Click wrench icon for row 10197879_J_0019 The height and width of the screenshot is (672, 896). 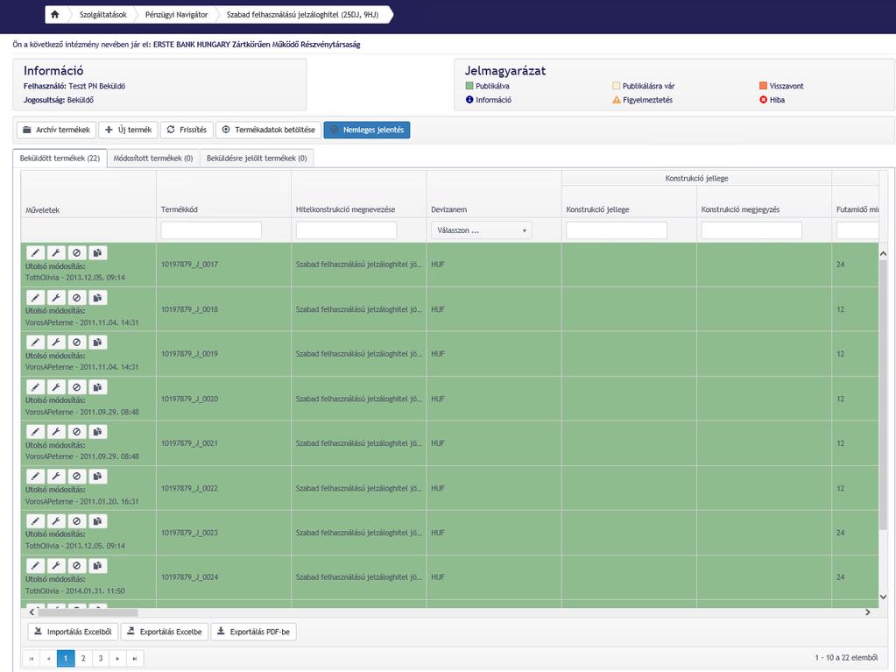(56, 343)
